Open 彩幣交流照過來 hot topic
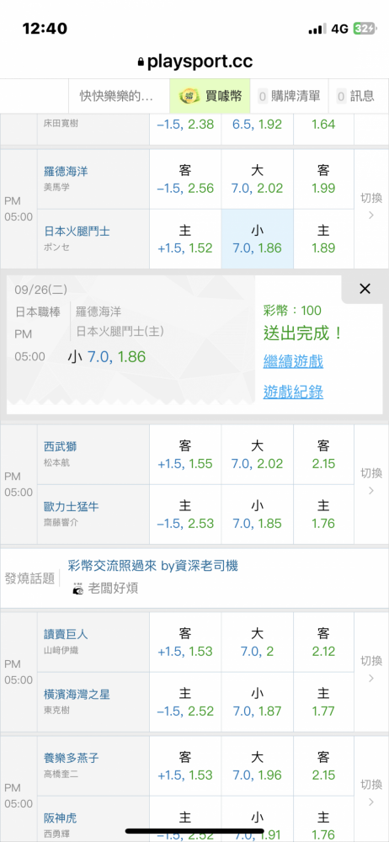389x842 pixels. 153,565
